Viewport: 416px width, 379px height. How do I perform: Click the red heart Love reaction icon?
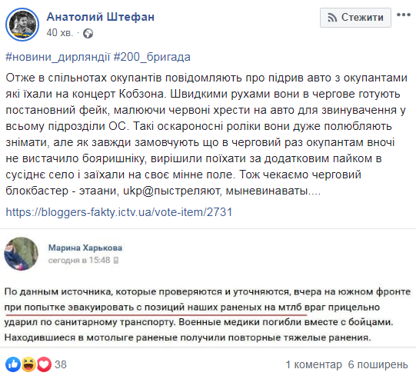[x=44, y=364]
